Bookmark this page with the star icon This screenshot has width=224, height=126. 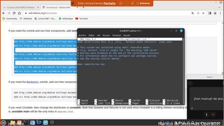(203, 13)
